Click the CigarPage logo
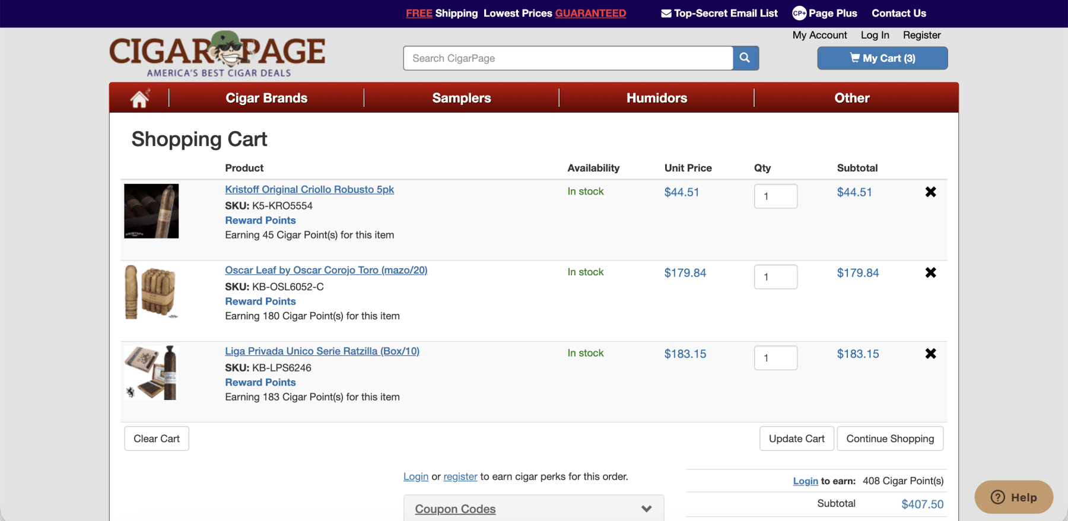Screen dimensions: 1068x521 pyautogui.click(x=217, y=54)
